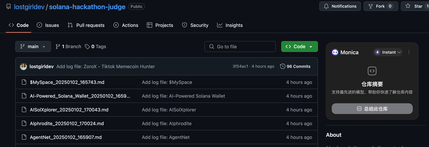View the 1 Branch list
429x147 pixels.
pyautogui.click(x=68, y=46)
